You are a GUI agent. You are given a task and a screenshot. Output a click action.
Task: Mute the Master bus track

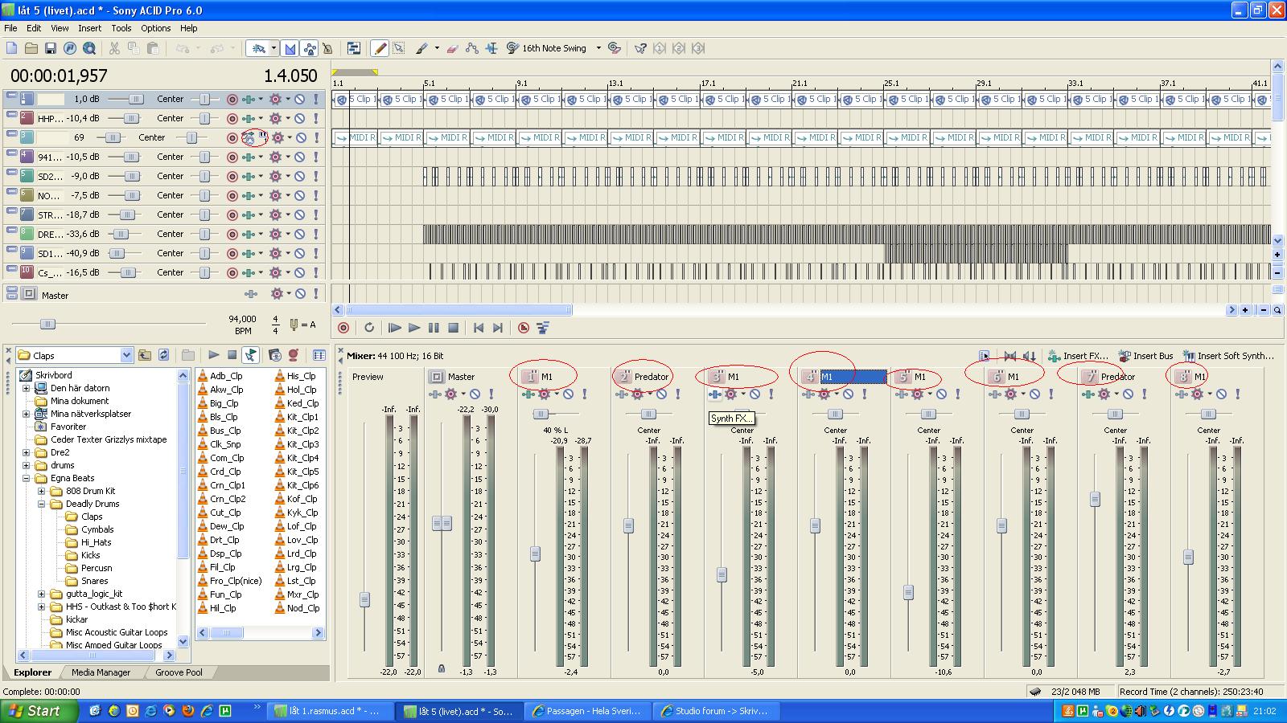pyautogui.click(x=300, y=295)
